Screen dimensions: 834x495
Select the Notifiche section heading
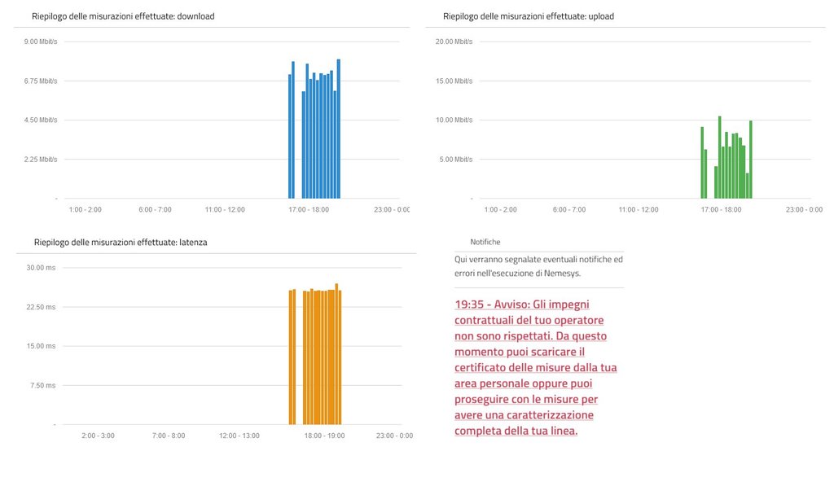(485, 242)
